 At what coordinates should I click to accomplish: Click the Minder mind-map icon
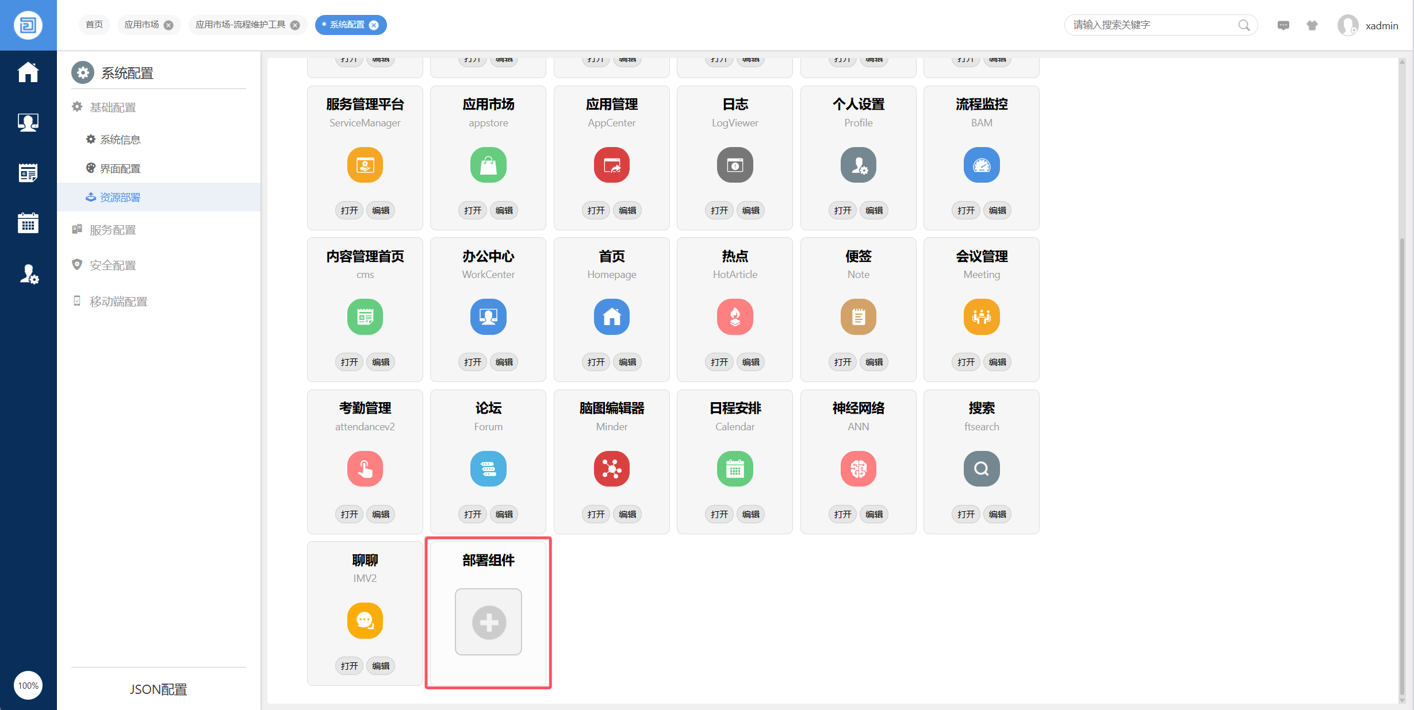(x=611, y=469)
